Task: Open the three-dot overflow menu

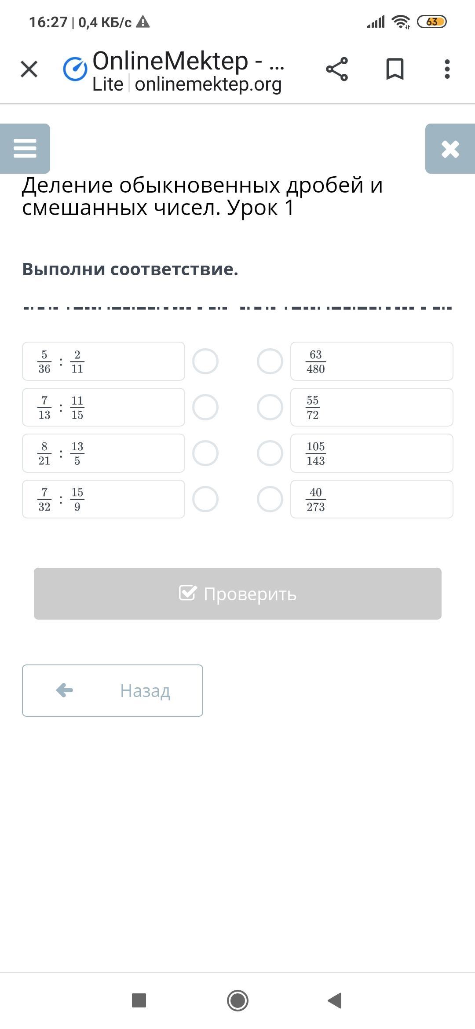Action: tap(447, 69)
